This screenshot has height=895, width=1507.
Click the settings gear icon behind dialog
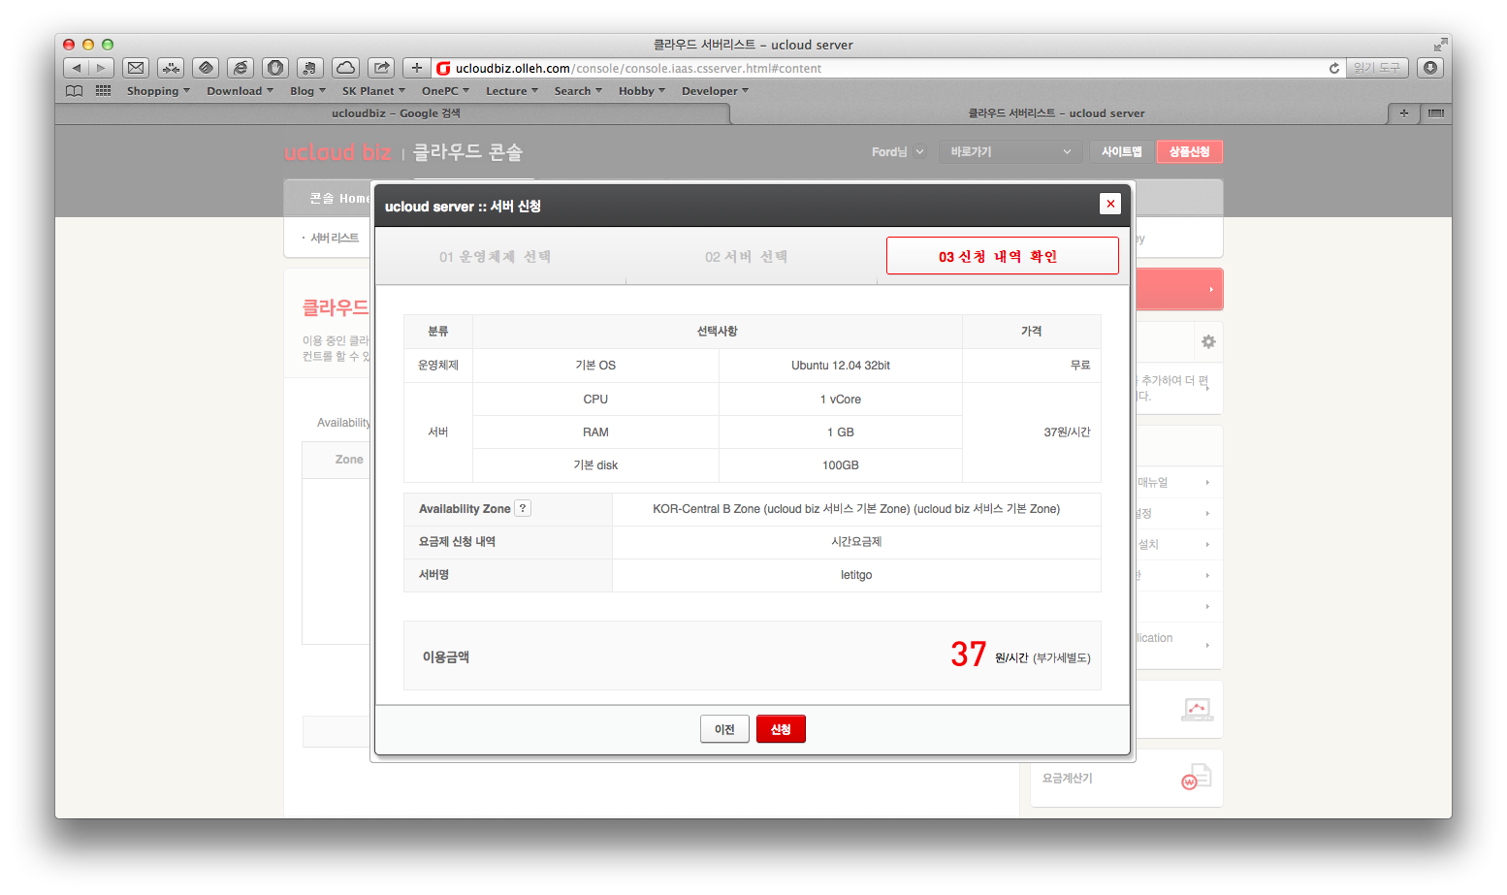pyautogui.click(x=1208, y=341)
